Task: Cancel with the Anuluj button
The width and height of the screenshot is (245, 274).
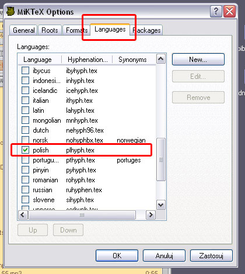Action: (x=164, y=255)
